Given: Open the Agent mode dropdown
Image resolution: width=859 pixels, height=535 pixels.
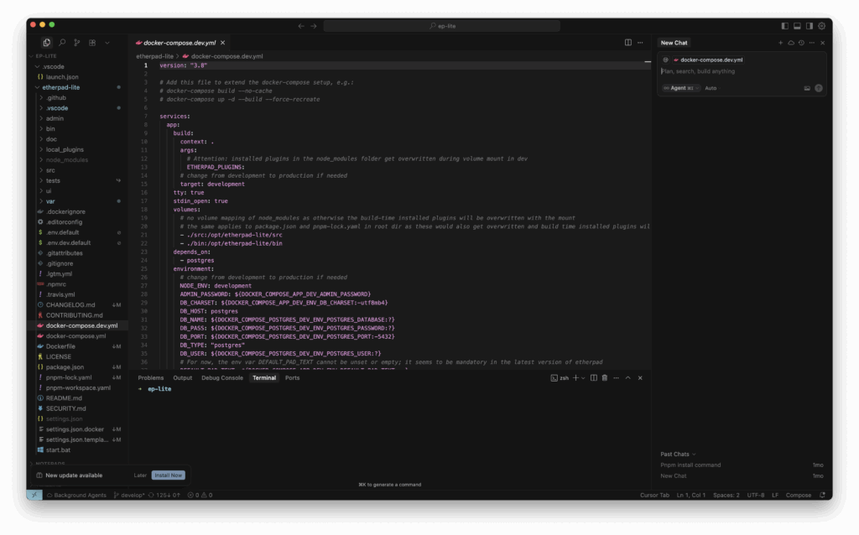Looking at the screenshot, I should (680, 88).
